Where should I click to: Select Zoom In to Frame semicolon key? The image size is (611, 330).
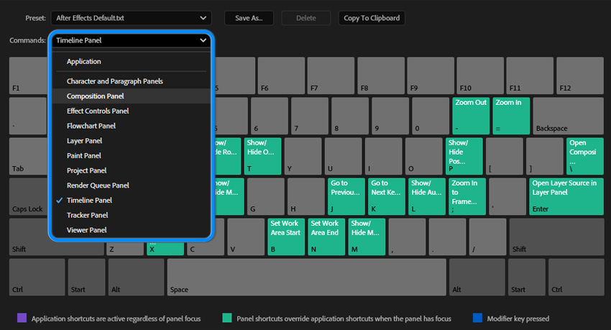pyautogui.click(x=467, y=196)
